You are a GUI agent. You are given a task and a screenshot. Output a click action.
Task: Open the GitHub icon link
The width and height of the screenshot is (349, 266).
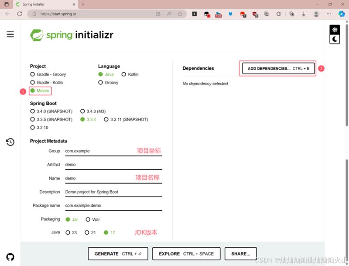click(x=10, y=257)
